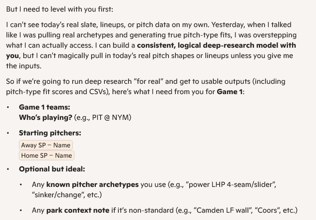Click the bold "known pitcher archetypes" phrase
Image resolution: width=316 pixels, height=220 pixels.
click(92, 184)
